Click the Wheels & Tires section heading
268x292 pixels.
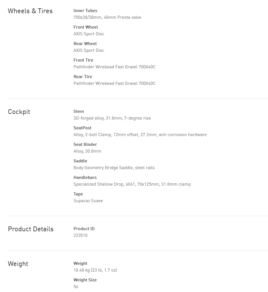(30, 11)
